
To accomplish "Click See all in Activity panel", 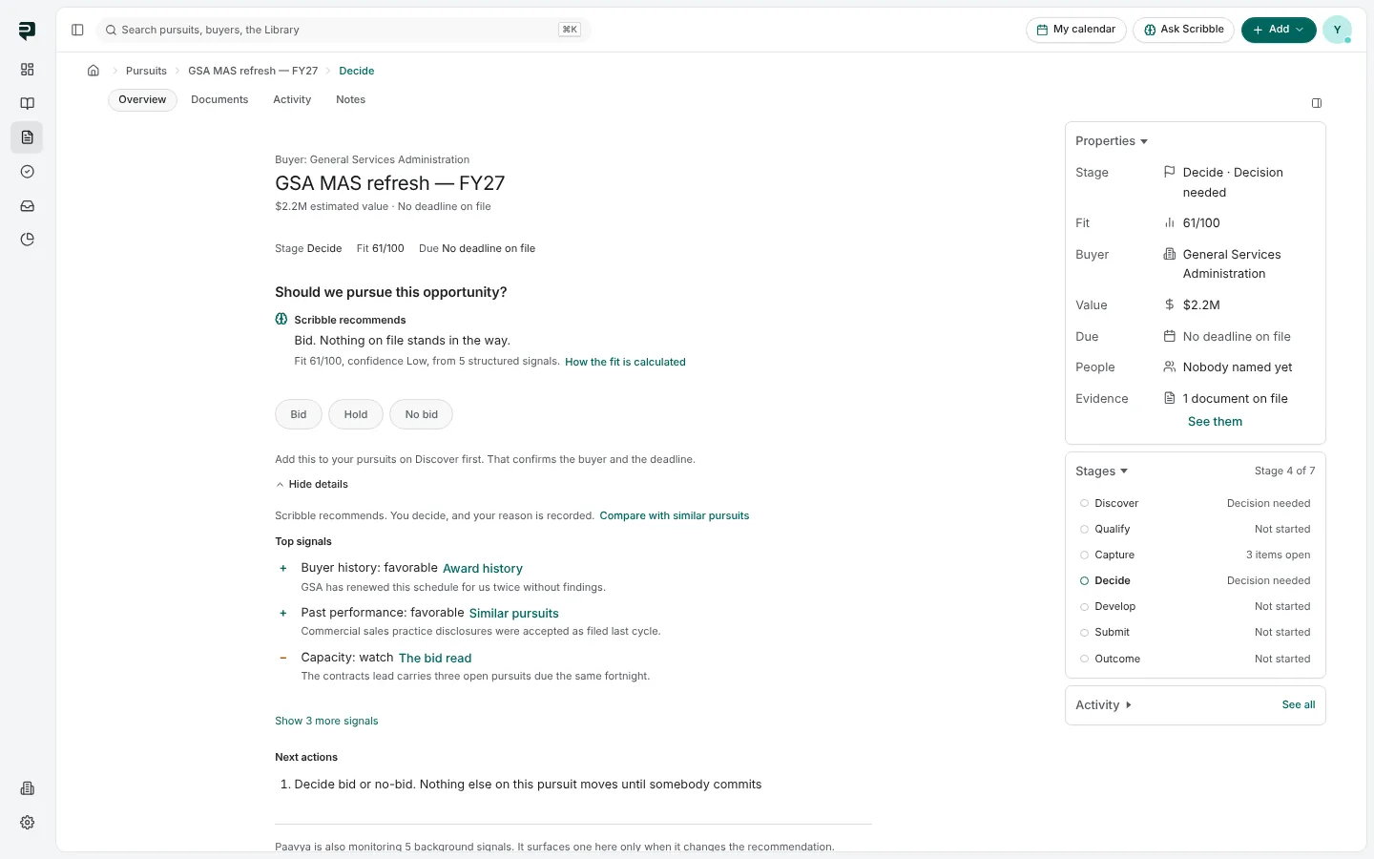I will coord(1299,705).
